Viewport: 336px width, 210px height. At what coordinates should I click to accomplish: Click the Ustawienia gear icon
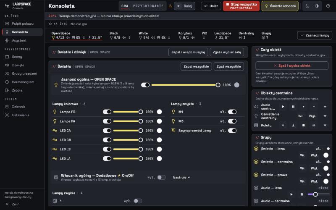7,115
